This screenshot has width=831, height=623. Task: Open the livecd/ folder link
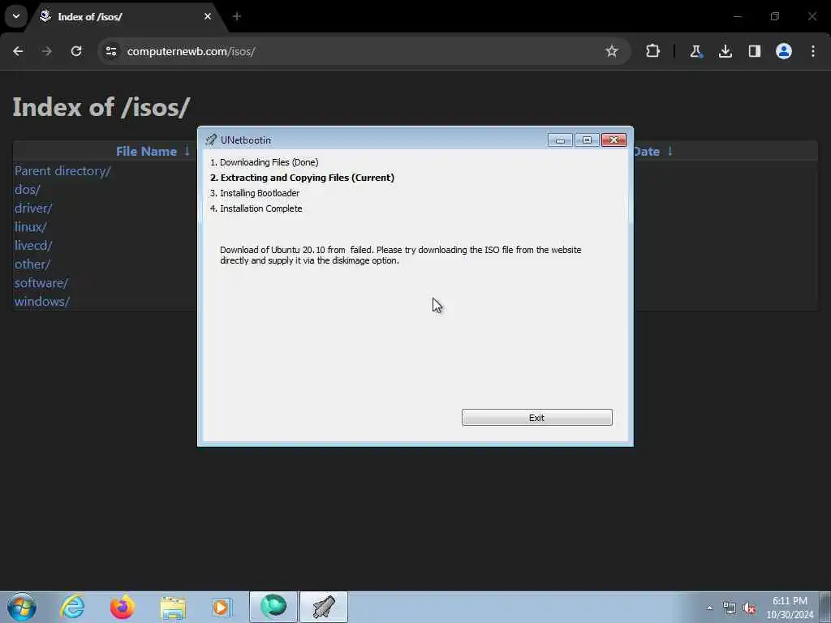(x=32, y=245)
